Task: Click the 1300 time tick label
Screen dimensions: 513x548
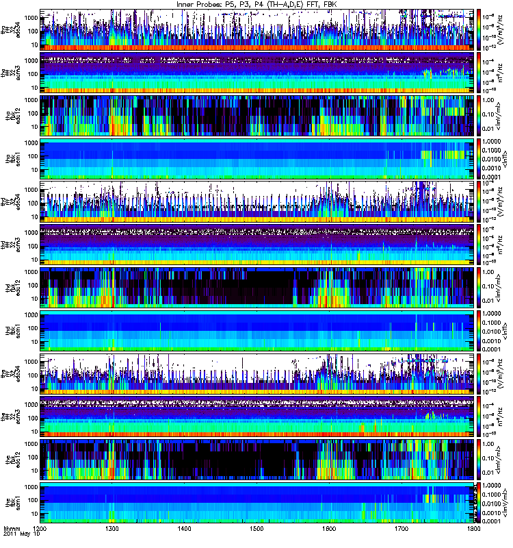Action: click(112, 528)
